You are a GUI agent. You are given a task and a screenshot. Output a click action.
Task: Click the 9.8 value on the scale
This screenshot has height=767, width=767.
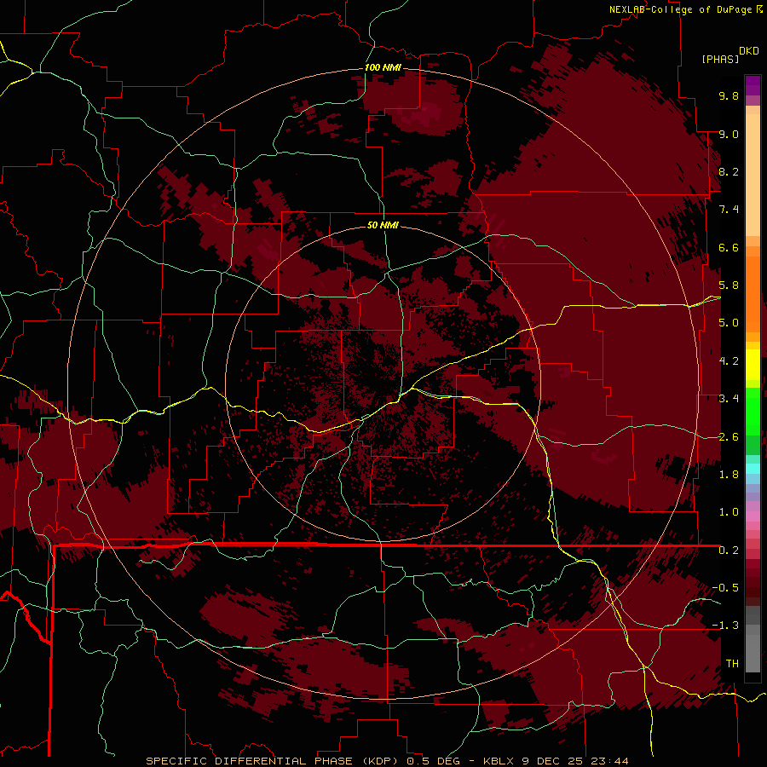[729, 95]
